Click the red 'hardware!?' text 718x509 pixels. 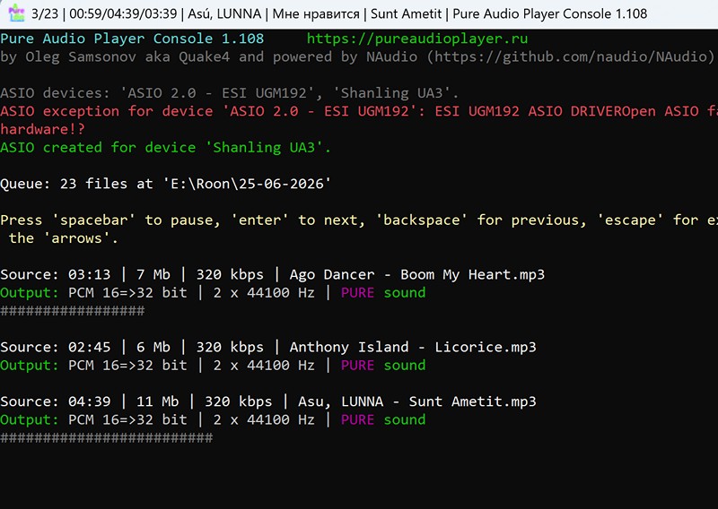click(42, 129)
